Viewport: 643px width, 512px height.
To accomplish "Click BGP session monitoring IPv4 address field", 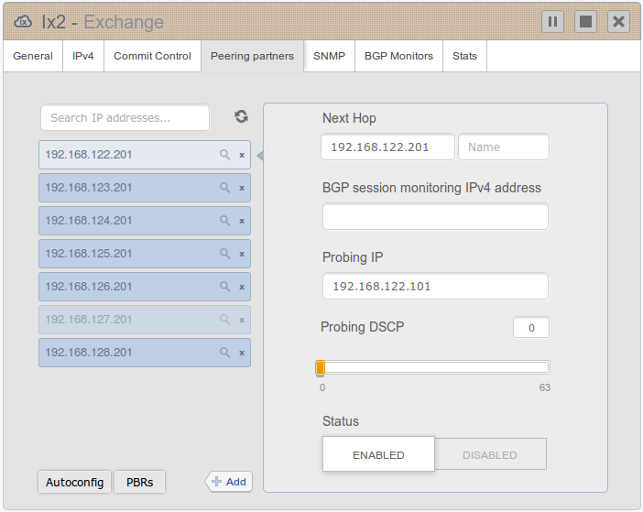I will pos(435,216).
